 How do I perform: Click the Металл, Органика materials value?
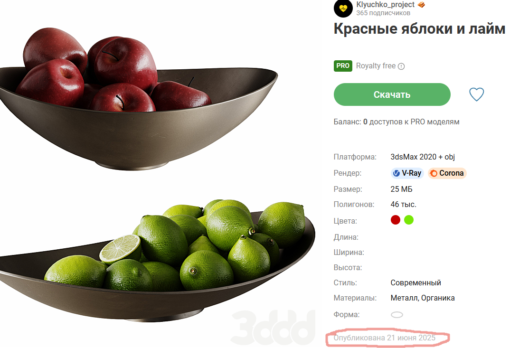point(422,298)
